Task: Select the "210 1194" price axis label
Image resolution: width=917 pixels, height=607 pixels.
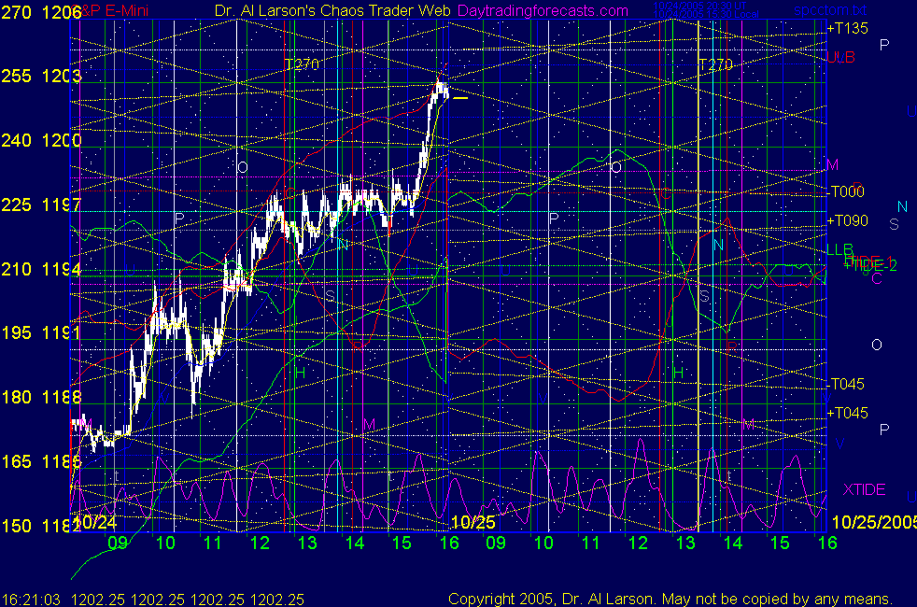Action: 41,269
